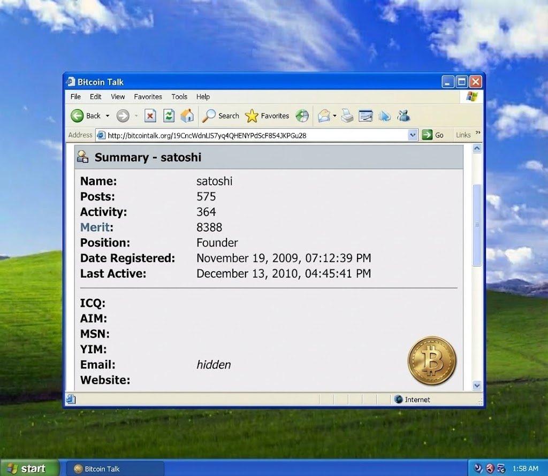
Task: Open the File menu
Action: [75, 97]
